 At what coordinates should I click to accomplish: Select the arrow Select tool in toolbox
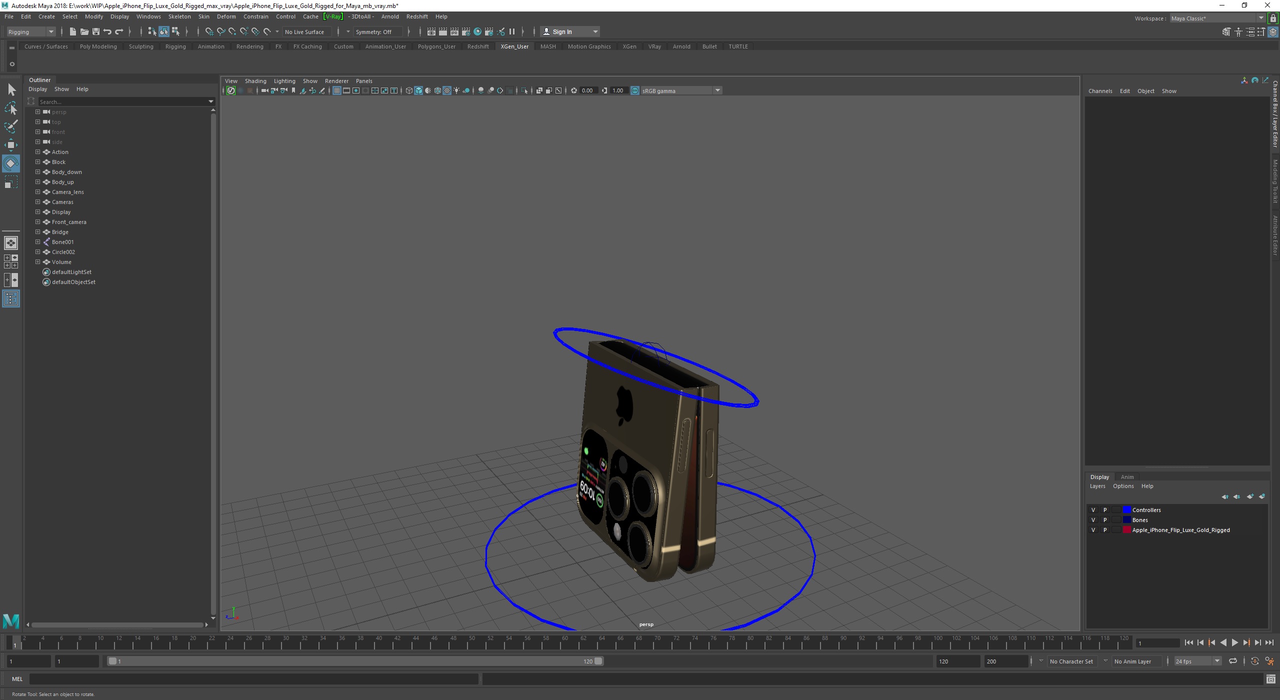pos(11,90)
